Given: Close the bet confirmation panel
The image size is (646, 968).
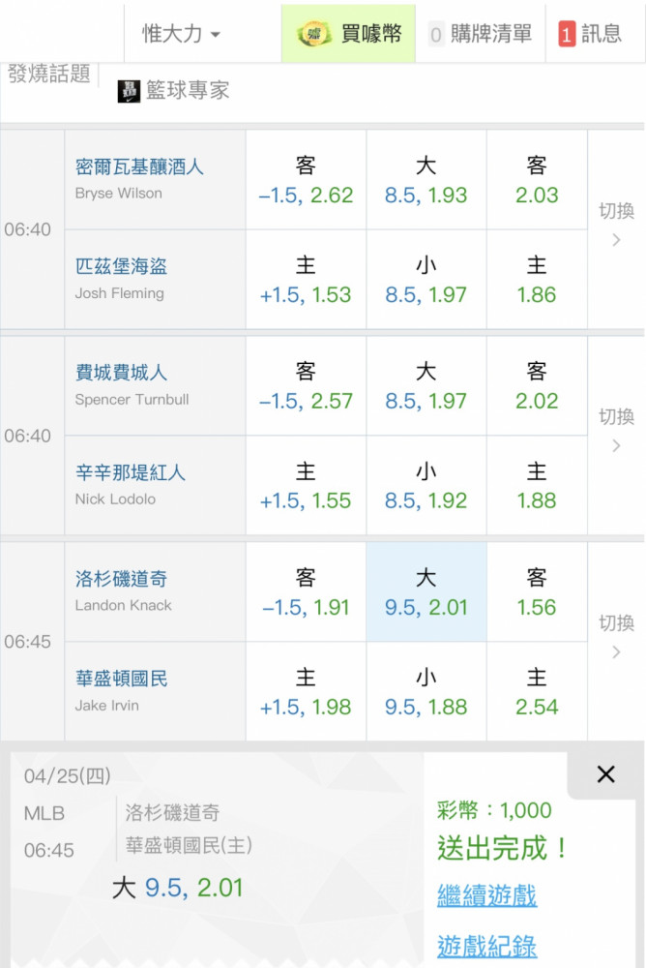Looking at the screenshot, I should pos(605,774).
